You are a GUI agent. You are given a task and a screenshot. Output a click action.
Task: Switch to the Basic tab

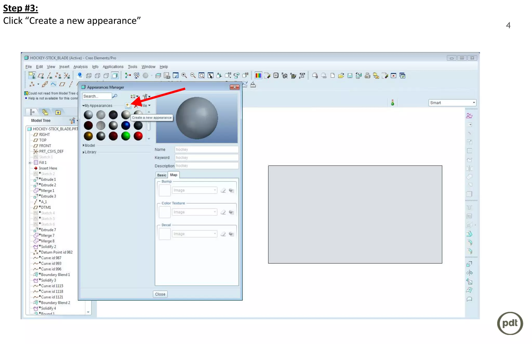point(162,175)
